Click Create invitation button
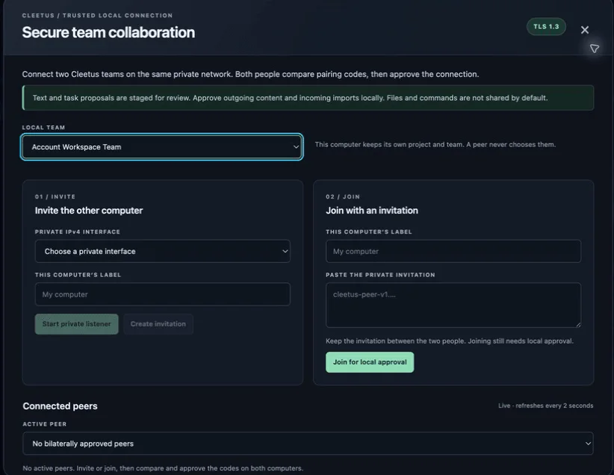Viewport: 614px width, 475px height. tap(158, 324)
